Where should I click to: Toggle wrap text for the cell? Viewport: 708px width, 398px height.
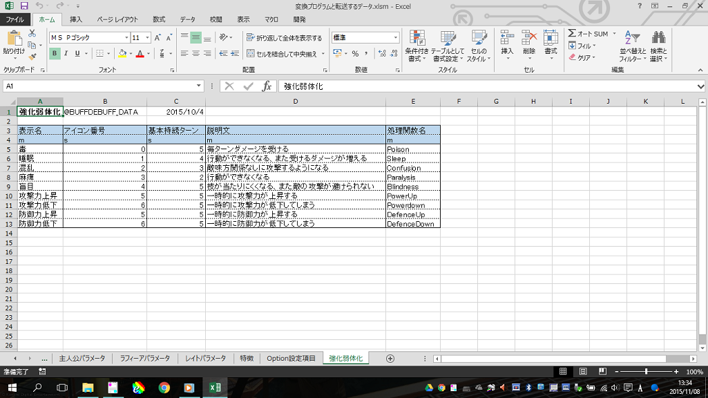(x=284, y=38)
